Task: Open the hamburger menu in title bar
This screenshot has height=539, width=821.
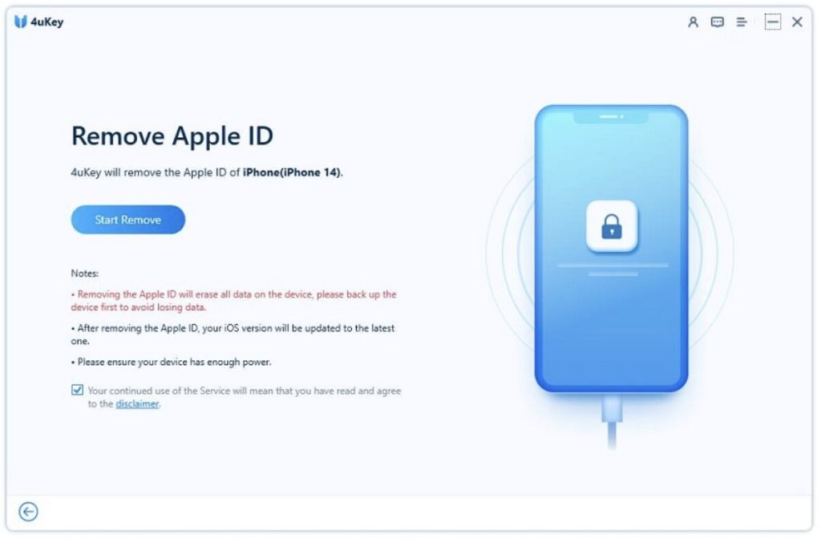Action: (742, 22)
